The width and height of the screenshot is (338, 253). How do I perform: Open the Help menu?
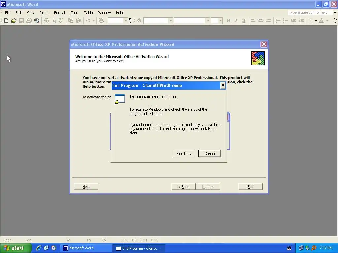click(119, 13)
